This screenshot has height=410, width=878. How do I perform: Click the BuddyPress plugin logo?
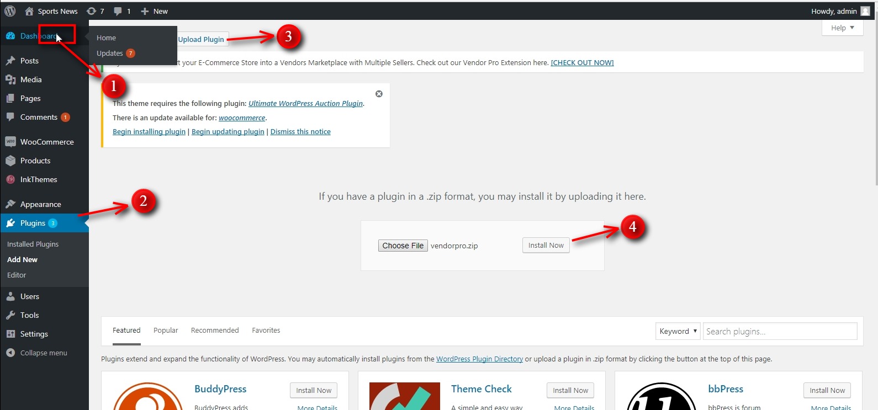(148, 396)
